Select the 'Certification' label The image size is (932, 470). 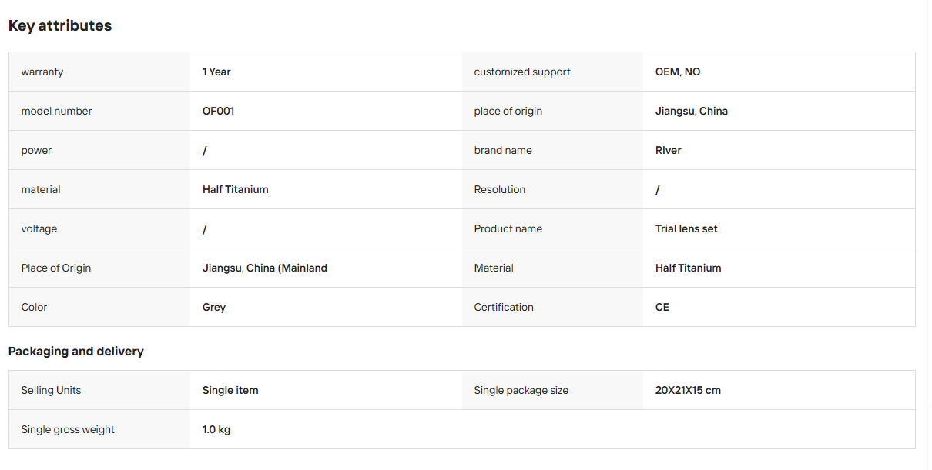pyautogui.click(x=504, y=307)
